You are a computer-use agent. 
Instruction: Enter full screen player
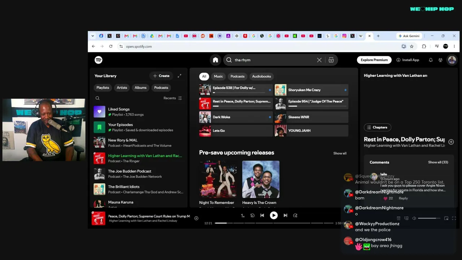454,218
